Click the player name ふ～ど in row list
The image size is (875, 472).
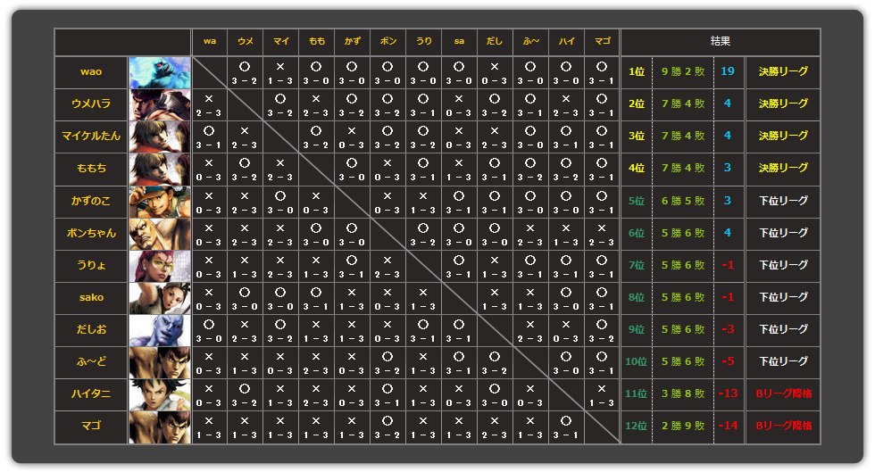point(91,361)
